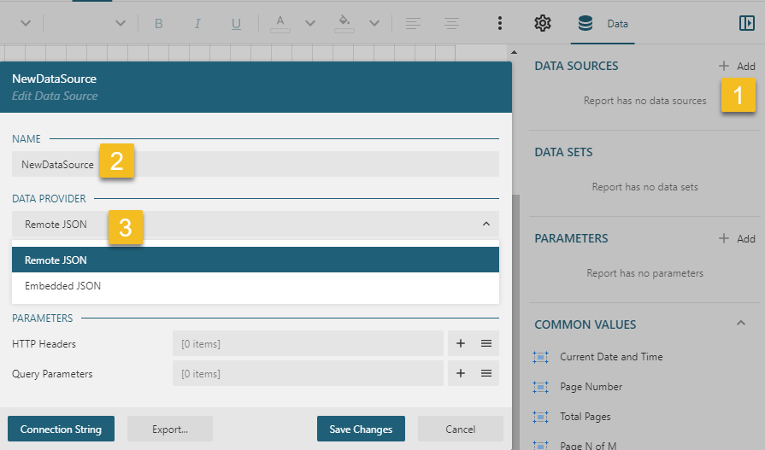
Task: Toggle bold text formatting
Action: (x=158, y=24)
